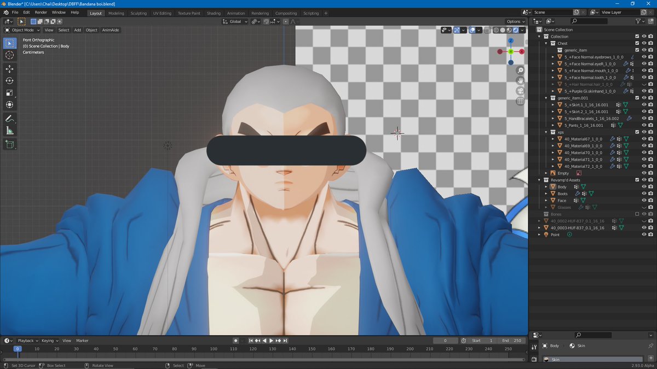Switch to the Shading workspace tab
Screen dimensions: 657x369
click(214, 13)
